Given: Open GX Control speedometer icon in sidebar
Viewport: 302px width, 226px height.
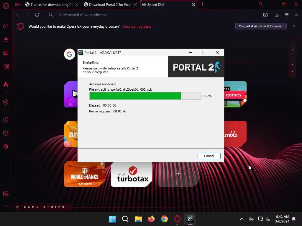Looking at the screenshot, I should coord(6,26).
